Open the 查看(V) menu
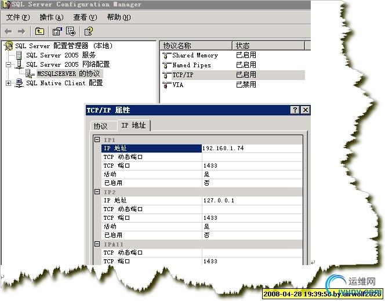Viewport: 385px width, 301px height. pos(85,17)
